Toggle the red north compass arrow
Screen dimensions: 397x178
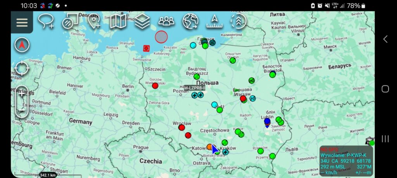[x=22, y=45]
